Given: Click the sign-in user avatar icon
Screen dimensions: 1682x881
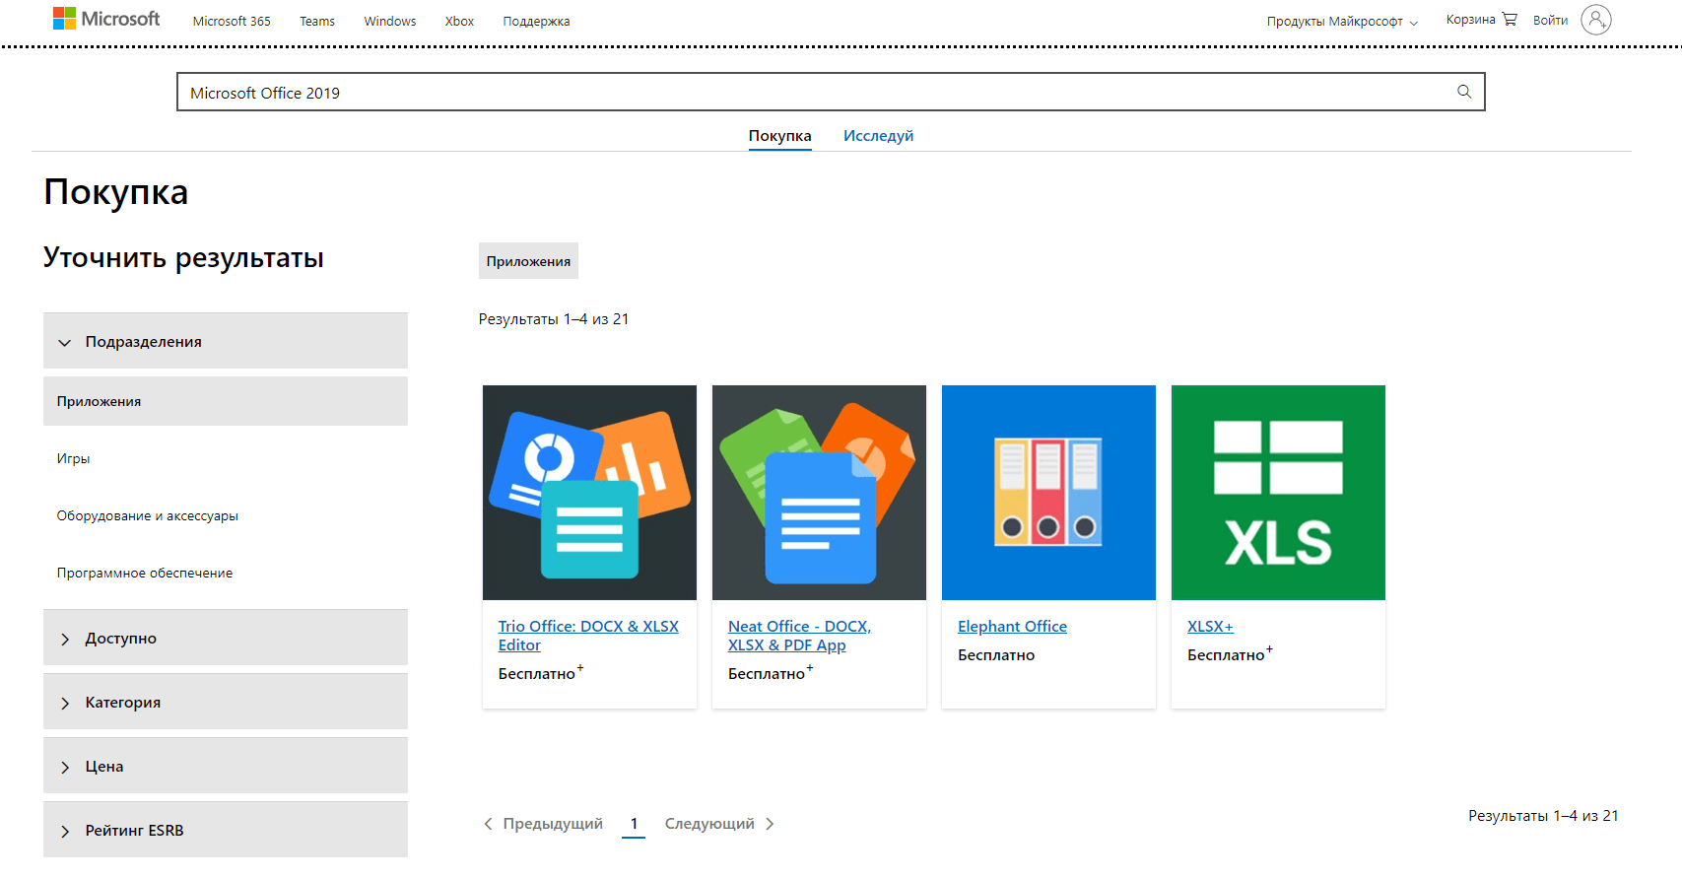Looking at the screenshot, I should click(1595, 20).
